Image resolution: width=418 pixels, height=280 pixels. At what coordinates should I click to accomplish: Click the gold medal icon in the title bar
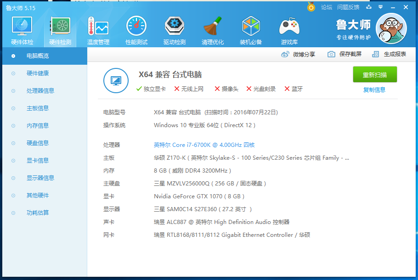click(311, 7)
